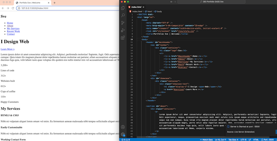Open a new browser tab
Screen dimensions: 277x141
54,3
